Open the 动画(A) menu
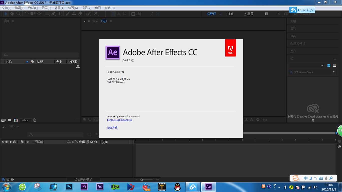 pyautogui.click(x=73, y=8)
